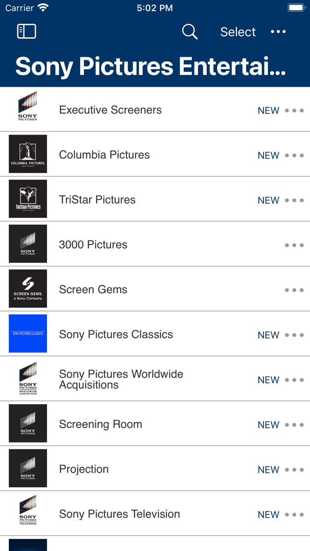
Task: Tap the Select button
Action: [x=238, y=31]
